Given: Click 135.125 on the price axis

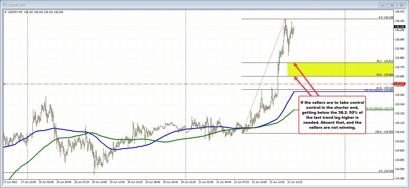Looking at the screenshot, I should click(x=400, y=123).
